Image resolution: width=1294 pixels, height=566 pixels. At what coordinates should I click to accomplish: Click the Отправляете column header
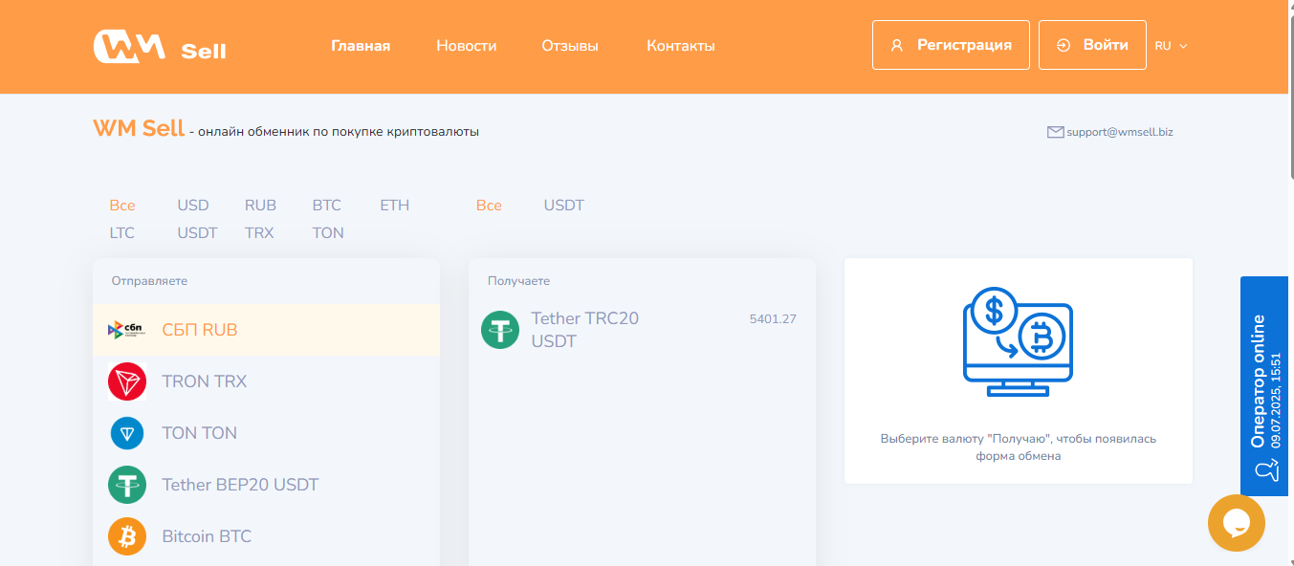click(x=149, y=281)
